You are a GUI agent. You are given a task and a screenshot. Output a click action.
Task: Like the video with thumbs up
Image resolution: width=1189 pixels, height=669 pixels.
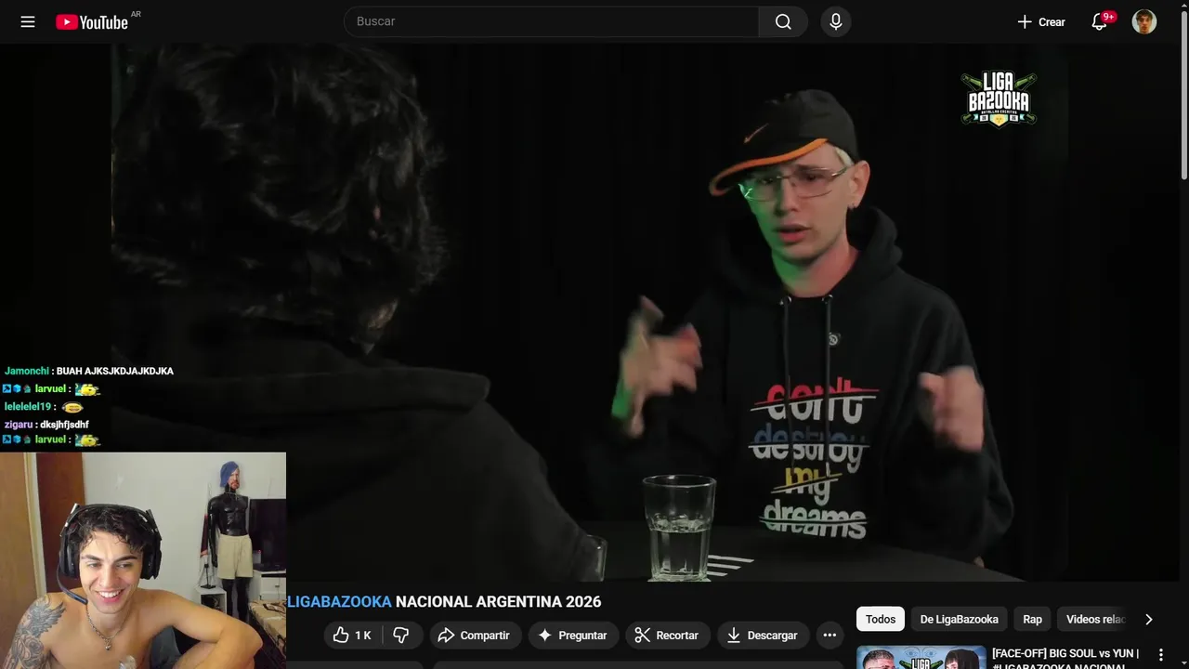[x=352, y=635]
